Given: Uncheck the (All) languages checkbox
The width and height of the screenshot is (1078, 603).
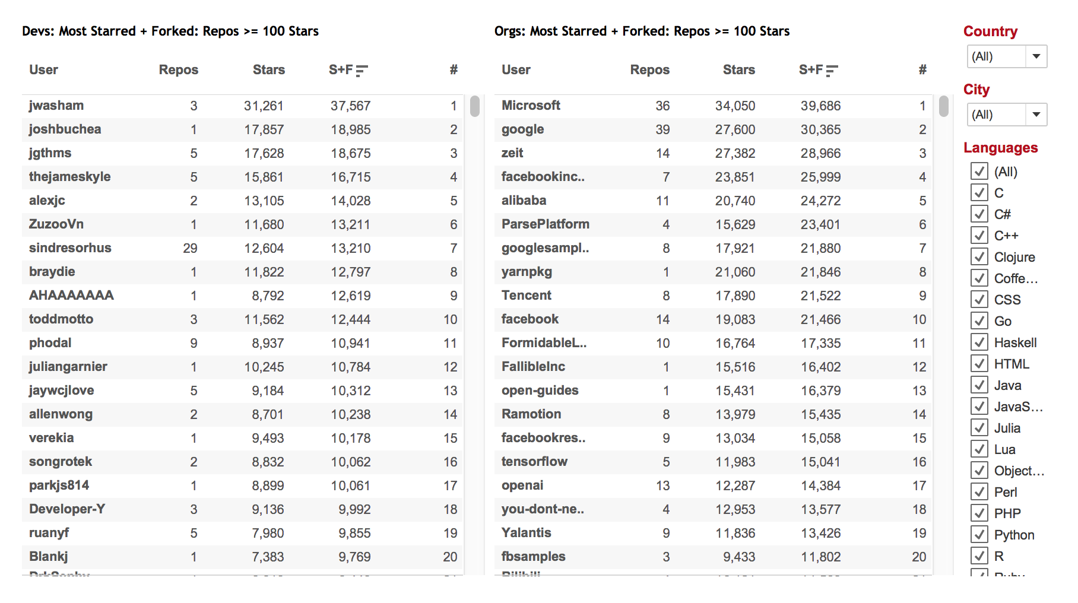Looking at the screenshot, I should (x=979, y=172).
